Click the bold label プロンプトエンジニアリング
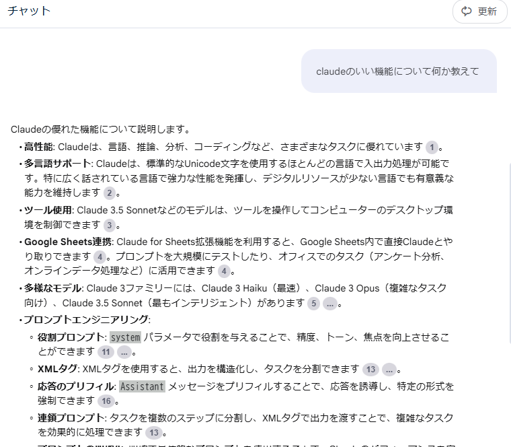Viewport: 511px width, 447px height. [85, 319]
